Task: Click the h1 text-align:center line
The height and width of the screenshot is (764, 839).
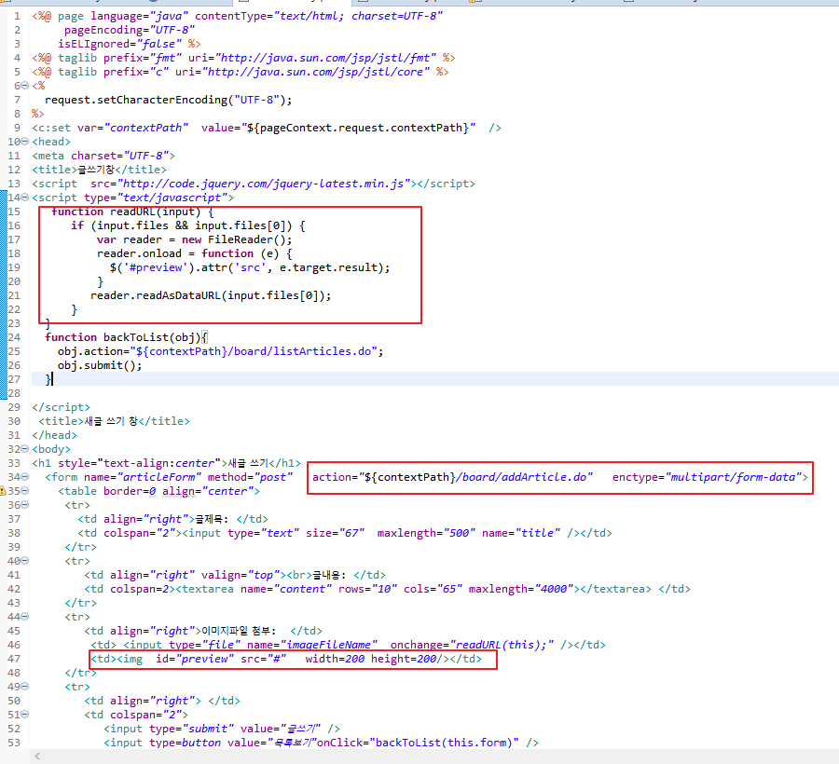Action: click(x=167, y=463)
